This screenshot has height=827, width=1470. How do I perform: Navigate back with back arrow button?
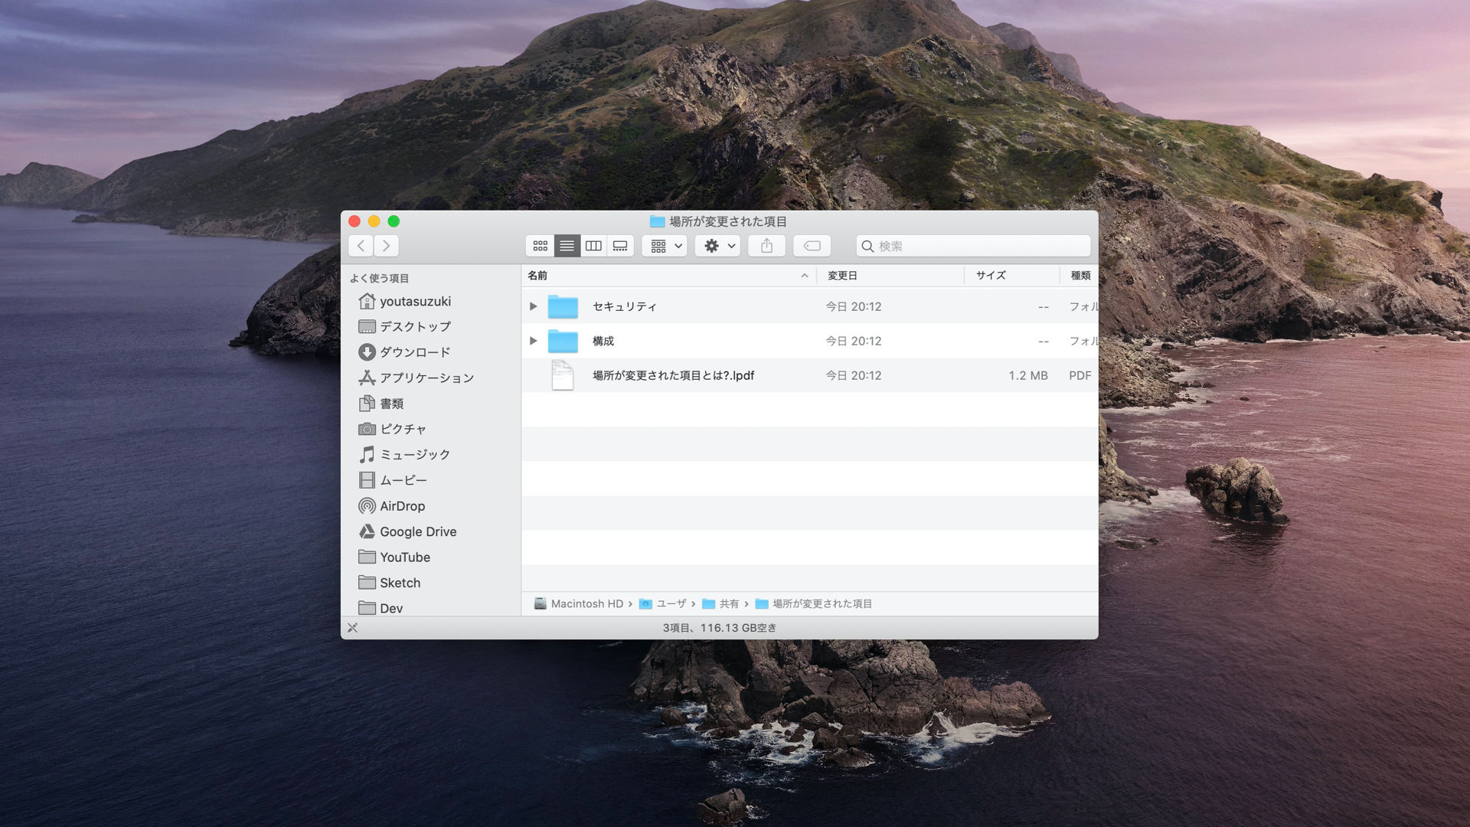361,245
